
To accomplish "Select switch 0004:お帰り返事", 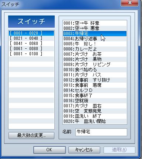I will pos(95,39).
